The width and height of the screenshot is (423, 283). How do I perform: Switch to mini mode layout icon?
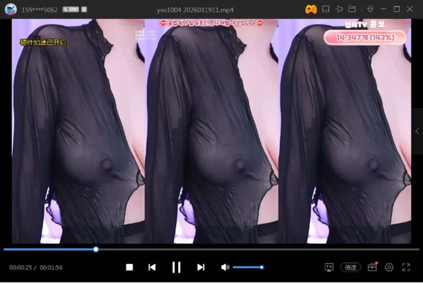[326, 9]
